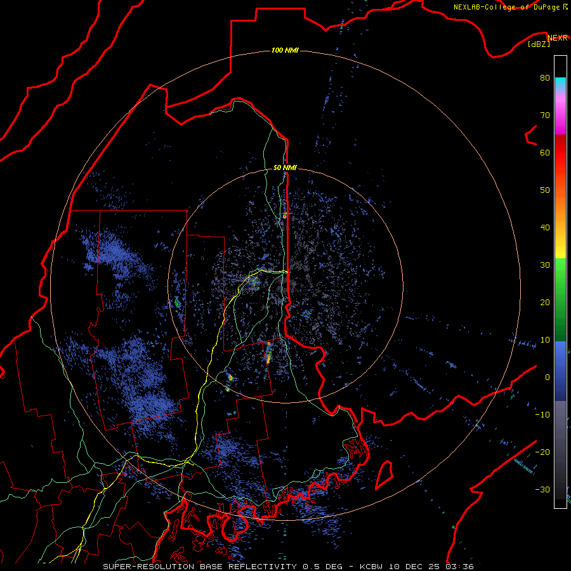Click the 50 NMI range ring label
Screen dimensions: 571x571
pyautogui.click(x=285, y=167)
